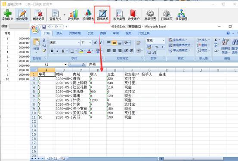Viewport: 238px width, 161px height.
Task: Click Redo in Excel quick access toolbar
Action: (57, 27)
